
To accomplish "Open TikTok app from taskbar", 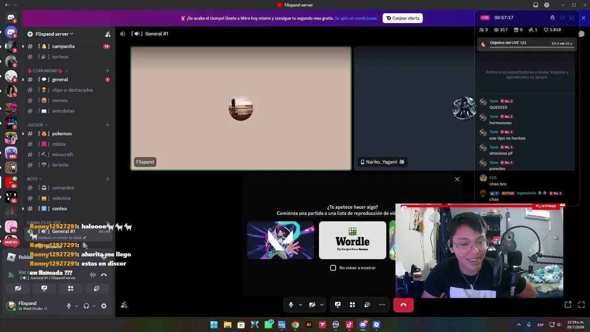I will (349, 325).
